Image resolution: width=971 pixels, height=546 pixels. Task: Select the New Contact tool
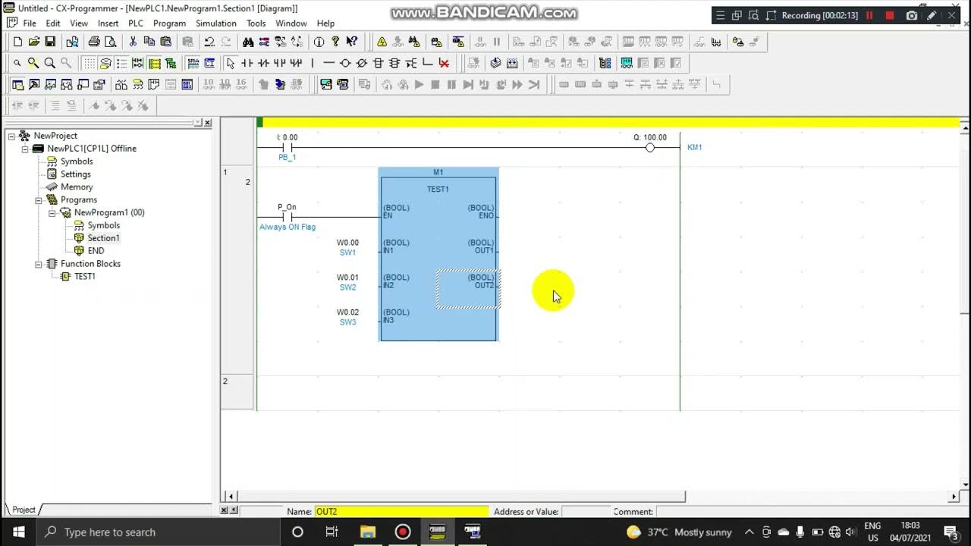tap(247, 63)
